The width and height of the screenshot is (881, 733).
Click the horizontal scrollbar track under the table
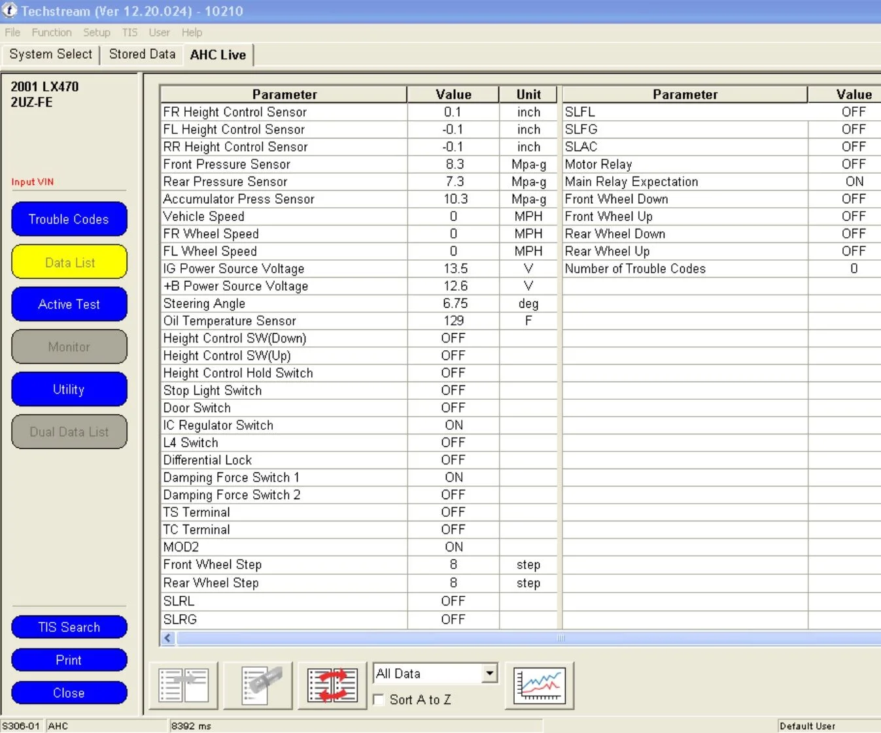tap(528, 638)
